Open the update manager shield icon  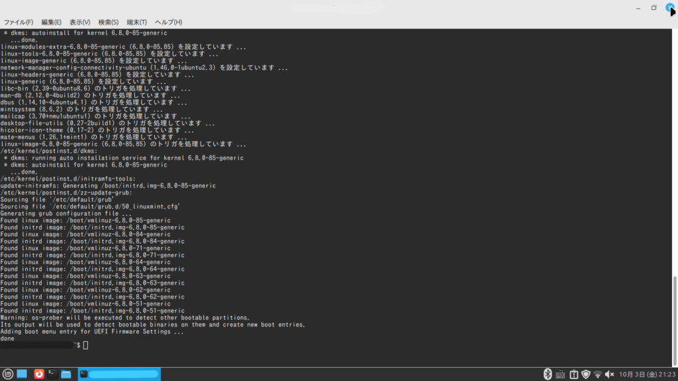585,374
